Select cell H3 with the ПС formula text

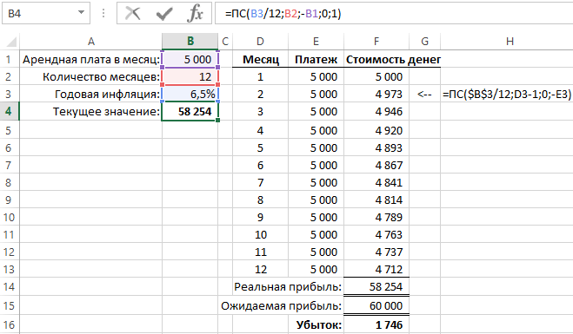point(507,94)
